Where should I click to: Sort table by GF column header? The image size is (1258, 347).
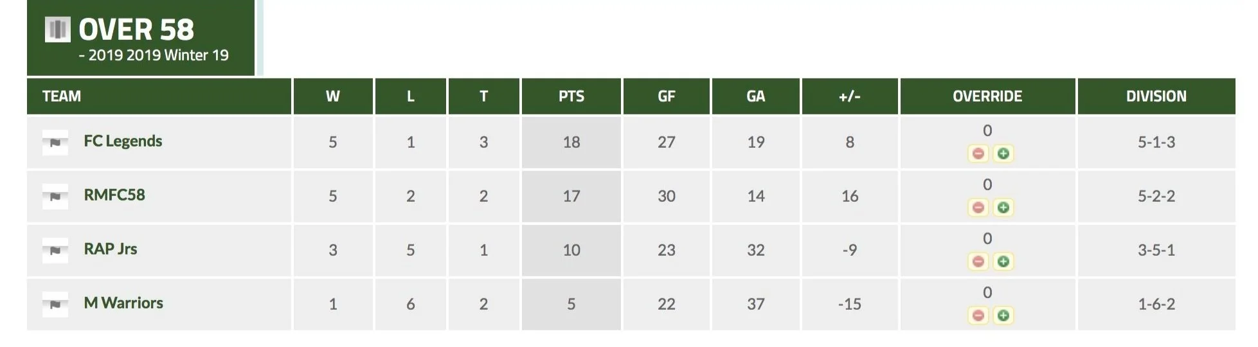point(667,96)
